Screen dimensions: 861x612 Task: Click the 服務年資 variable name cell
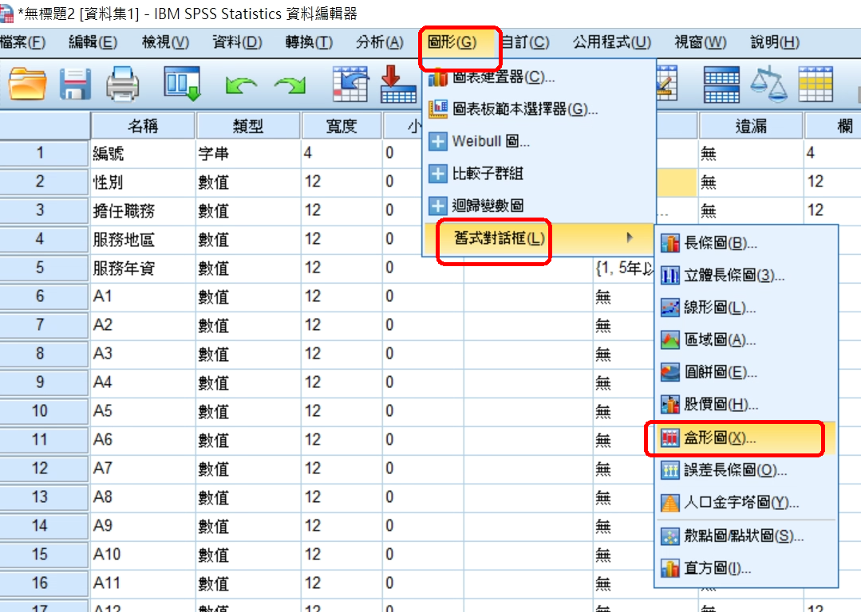[x=143, y=269]
